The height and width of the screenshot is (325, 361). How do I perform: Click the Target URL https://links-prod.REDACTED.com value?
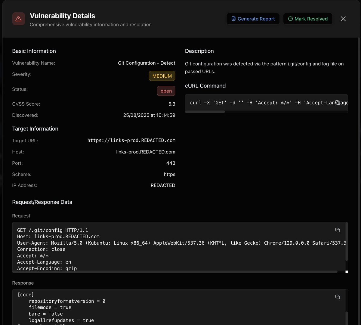click(131, 141)
